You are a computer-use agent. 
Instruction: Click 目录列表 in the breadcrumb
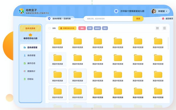click(x=67, y=19)
